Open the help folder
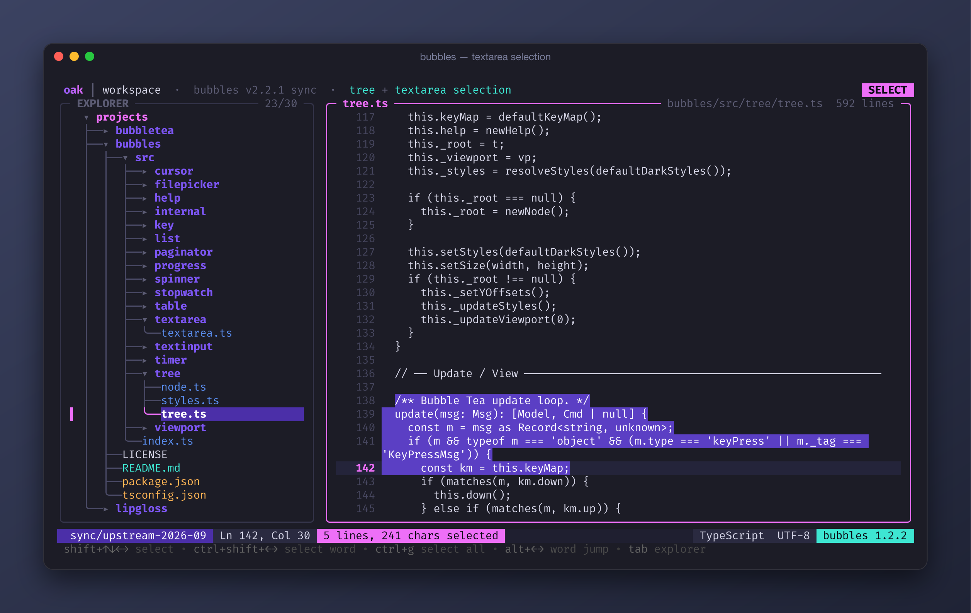Viewport: 971px width, 613px height. [x=167, y=198]
